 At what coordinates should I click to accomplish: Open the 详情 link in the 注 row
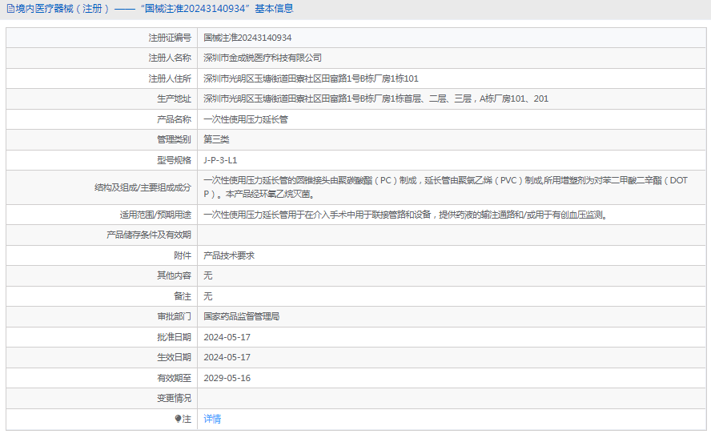[212, 419]
